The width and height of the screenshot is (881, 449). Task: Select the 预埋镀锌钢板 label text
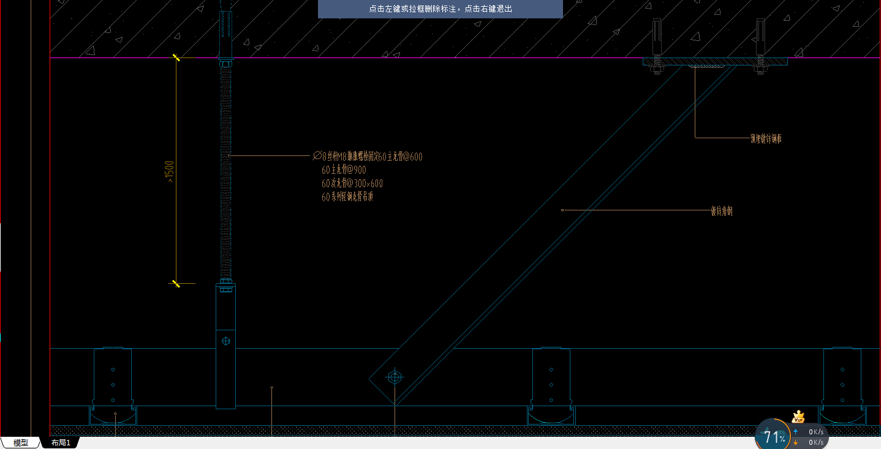click(766, 139)
